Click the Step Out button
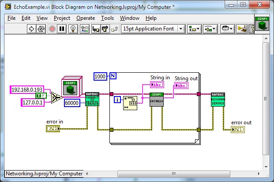274x182 pixels. [114, 29]
